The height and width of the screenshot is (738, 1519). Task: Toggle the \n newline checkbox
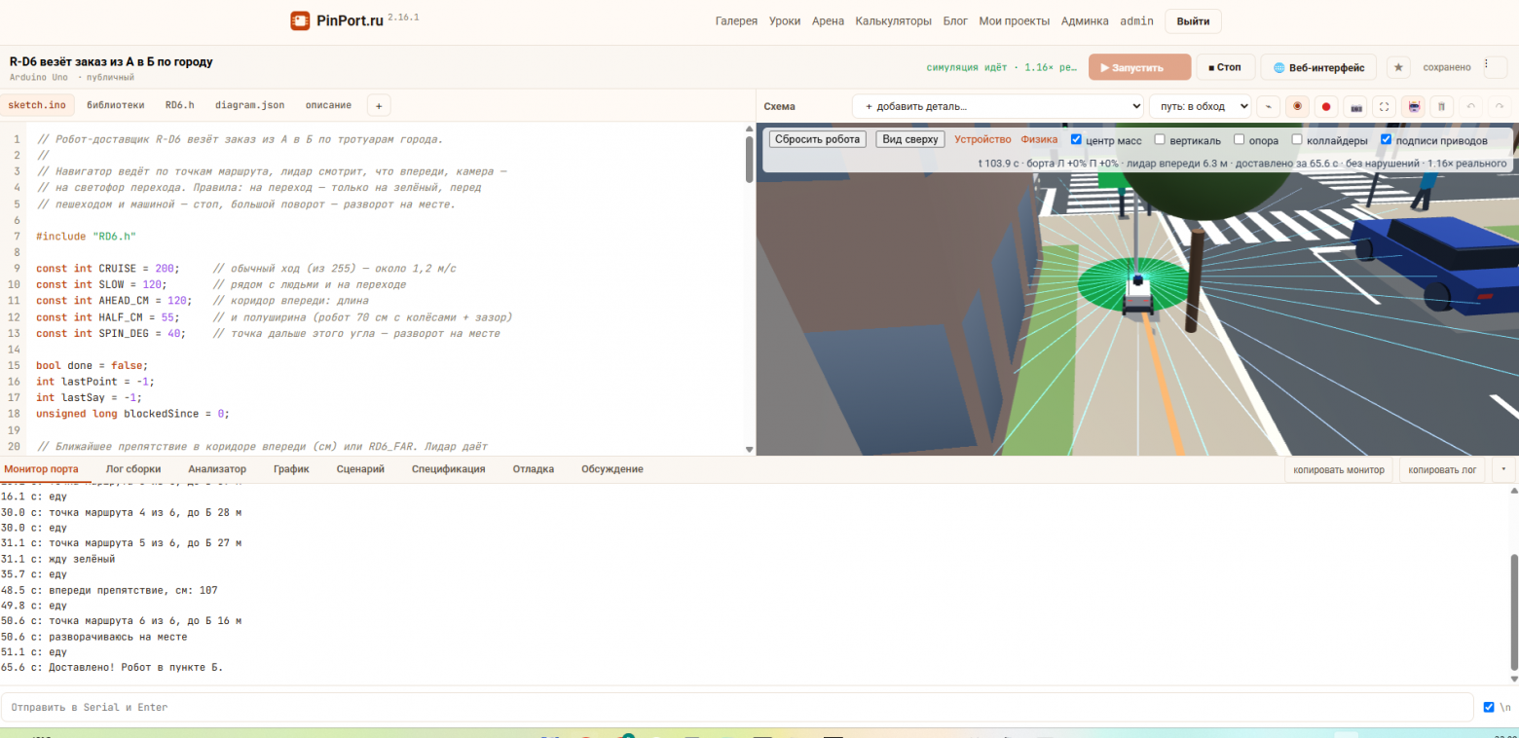click(1488, 707)
